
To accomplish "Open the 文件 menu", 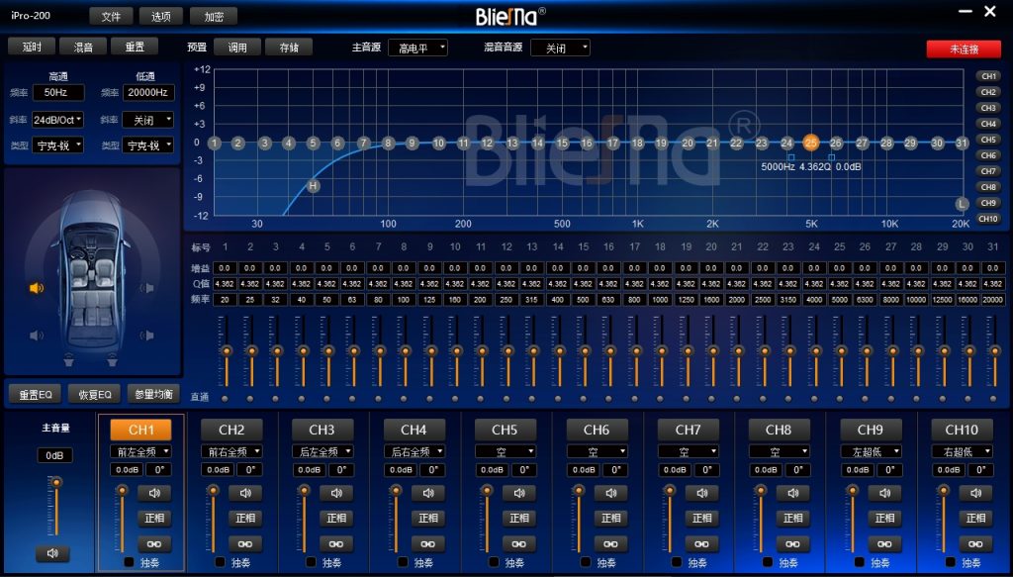I will [x=111, y=16].
